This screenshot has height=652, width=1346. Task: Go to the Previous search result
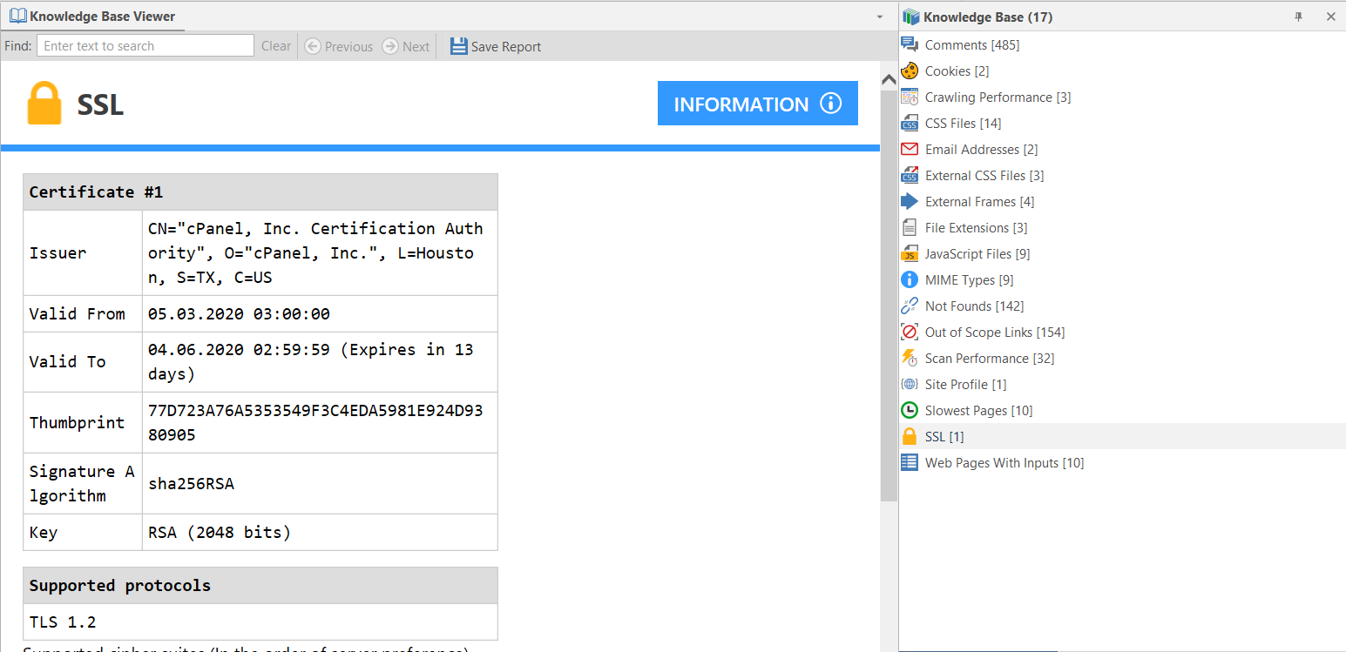coord(339,46)
